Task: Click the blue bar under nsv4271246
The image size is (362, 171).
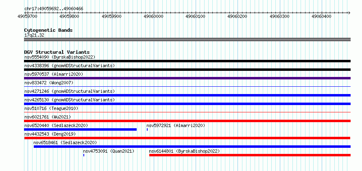Action: pyautogui.click(x=187, y=95)
